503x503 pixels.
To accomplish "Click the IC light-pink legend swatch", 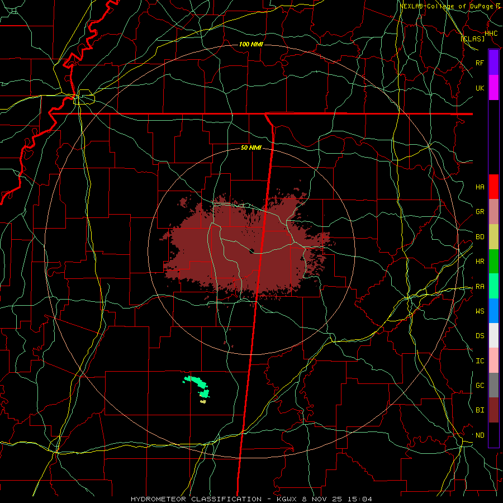I will (493, 360).
